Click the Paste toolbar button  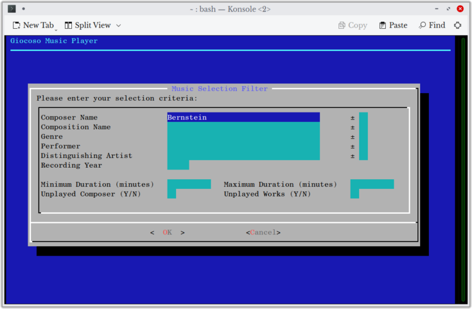tap(393, 25)
